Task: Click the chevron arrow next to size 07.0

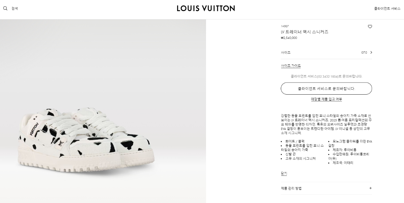Action: tap(371, 52)
